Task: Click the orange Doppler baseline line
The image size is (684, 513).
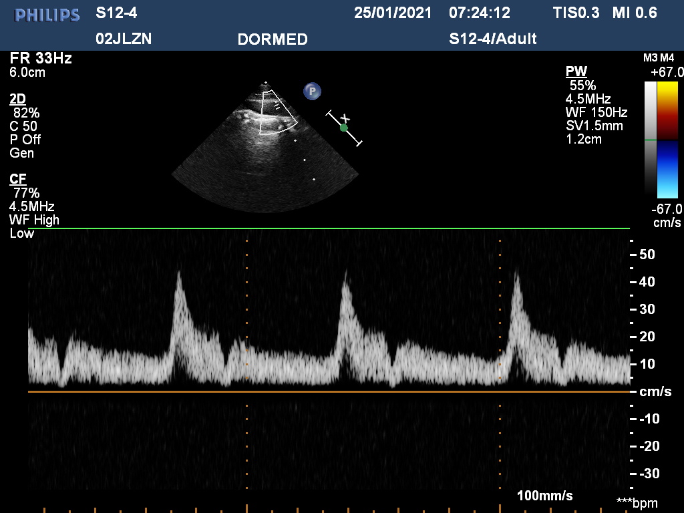Action: (x=327, y=391)
